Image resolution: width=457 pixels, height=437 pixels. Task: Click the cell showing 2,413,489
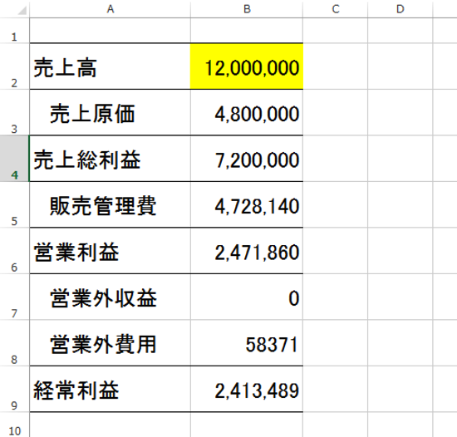pos(247,389)
